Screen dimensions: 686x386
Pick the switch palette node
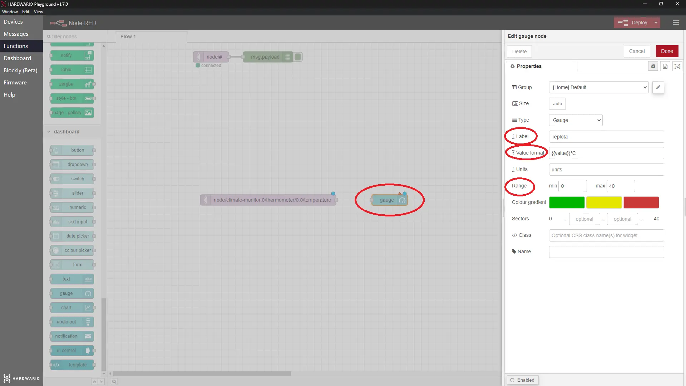[x=73, y=179]
